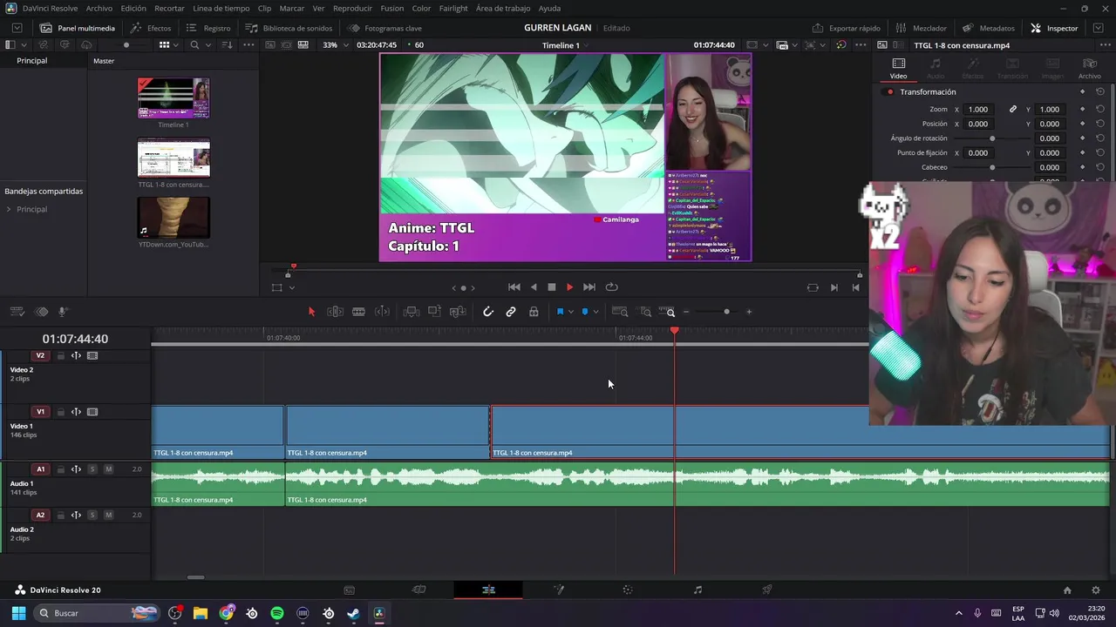This screenshot has height=627, width=1116.
Task: Solo the Audio 1 track
Action: (x=92, y=469)
